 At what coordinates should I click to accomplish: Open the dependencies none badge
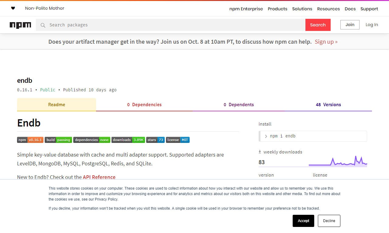click(92, 140)
